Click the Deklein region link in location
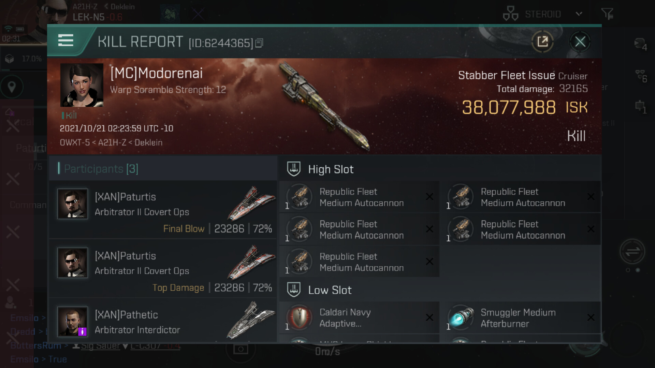 tap(148, 142)
